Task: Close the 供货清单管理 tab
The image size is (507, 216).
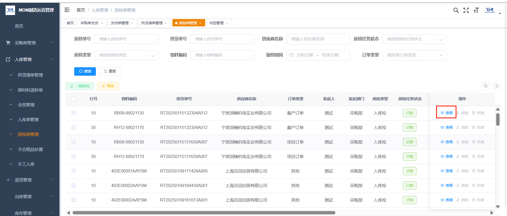Action: 166,23
